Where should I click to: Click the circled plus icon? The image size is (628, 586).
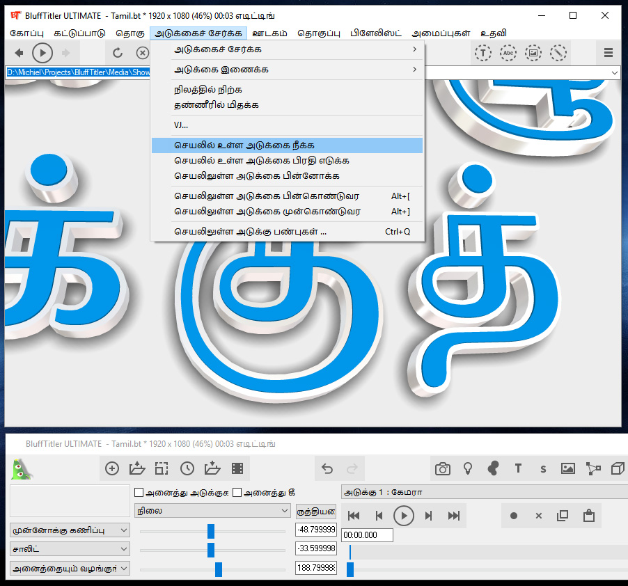tap(111, 469)
